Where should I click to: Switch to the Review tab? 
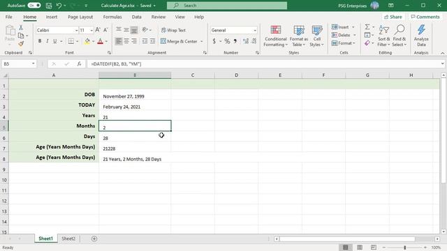pos(159,17)
